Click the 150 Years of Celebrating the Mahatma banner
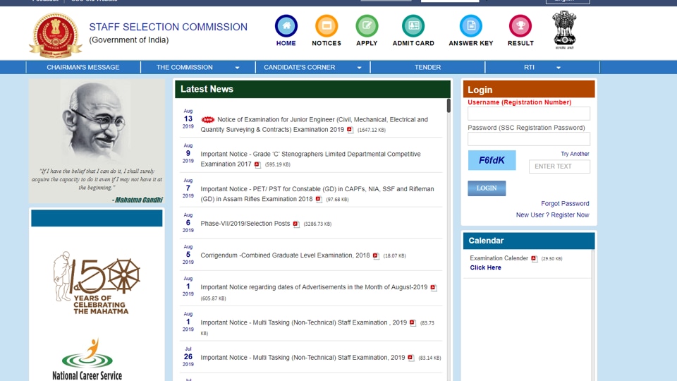This screenshot has height=381, width=677. tap(97, 283)
